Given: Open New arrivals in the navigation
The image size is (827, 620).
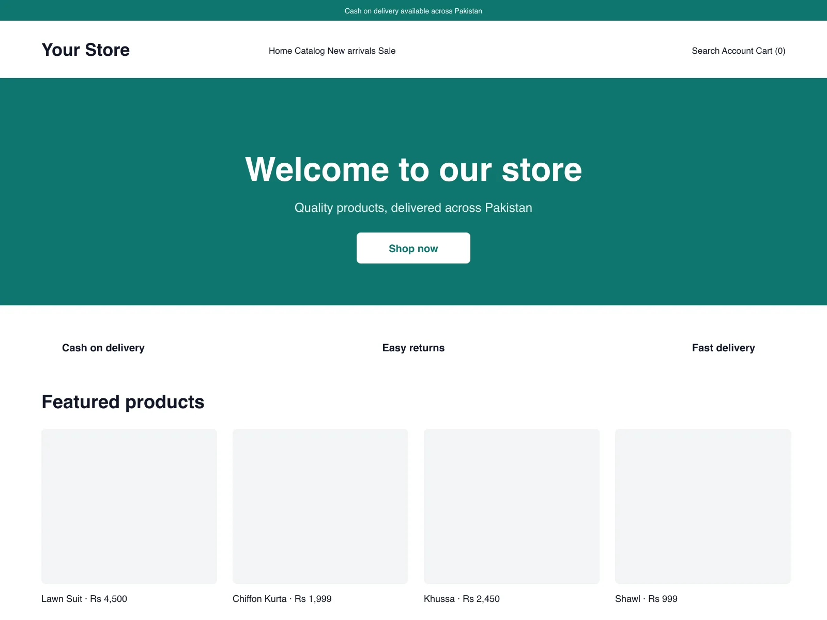Looking at the screenshot, I should point(351,51).
